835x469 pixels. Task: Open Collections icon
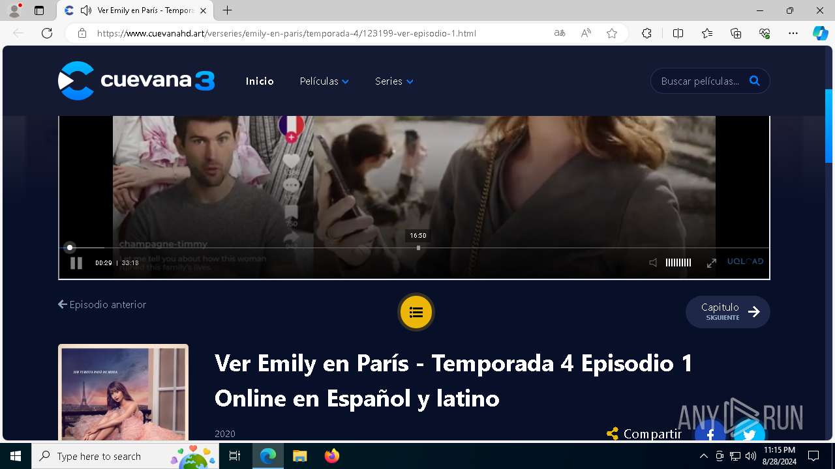[736, 33]
